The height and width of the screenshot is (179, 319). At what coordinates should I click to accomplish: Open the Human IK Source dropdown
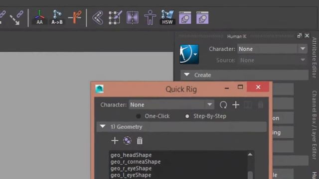point(272,60)
